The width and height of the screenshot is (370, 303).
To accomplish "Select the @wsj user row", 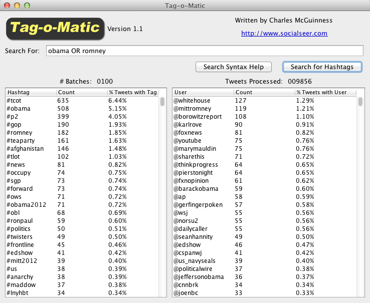I will tap(265, 213).
